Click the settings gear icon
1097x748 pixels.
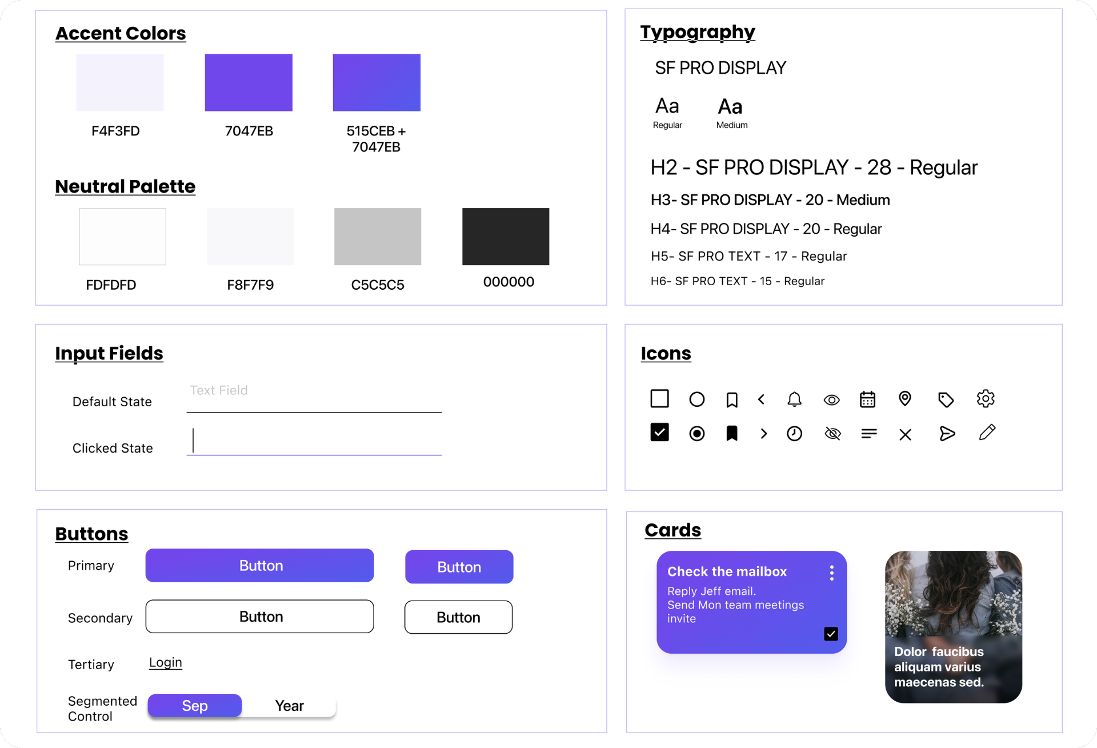pyautogui.click(x=986, y=398)
